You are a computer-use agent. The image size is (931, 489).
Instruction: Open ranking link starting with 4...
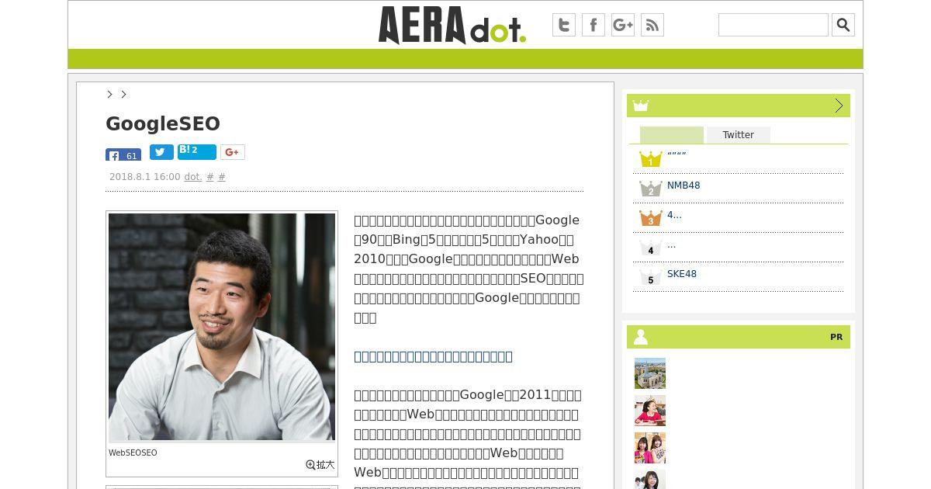[x=674, y=215]
